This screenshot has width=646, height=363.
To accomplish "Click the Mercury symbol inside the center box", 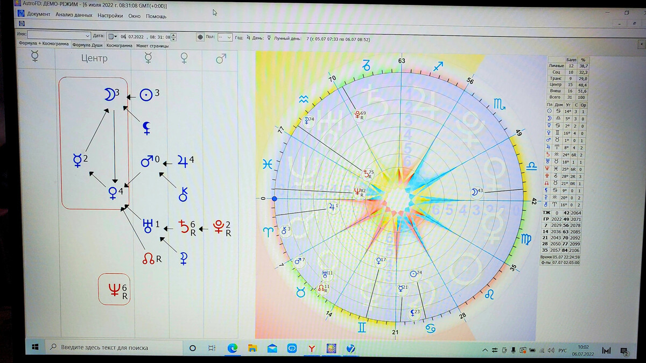I will (x=78, y=160).
